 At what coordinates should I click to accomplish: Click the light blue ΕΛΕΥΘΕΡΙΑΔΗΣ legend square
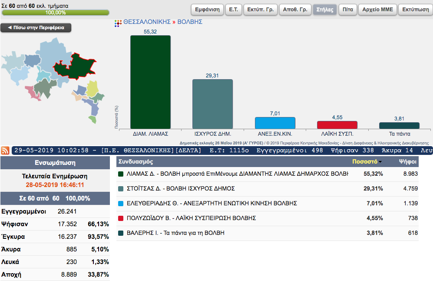pos(121,204)
